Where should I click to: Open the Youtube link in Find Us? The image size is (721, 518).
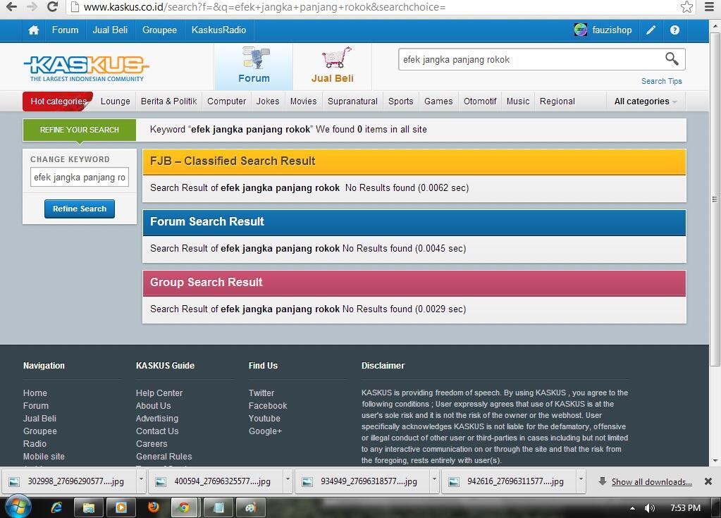(x=264, y=418)
